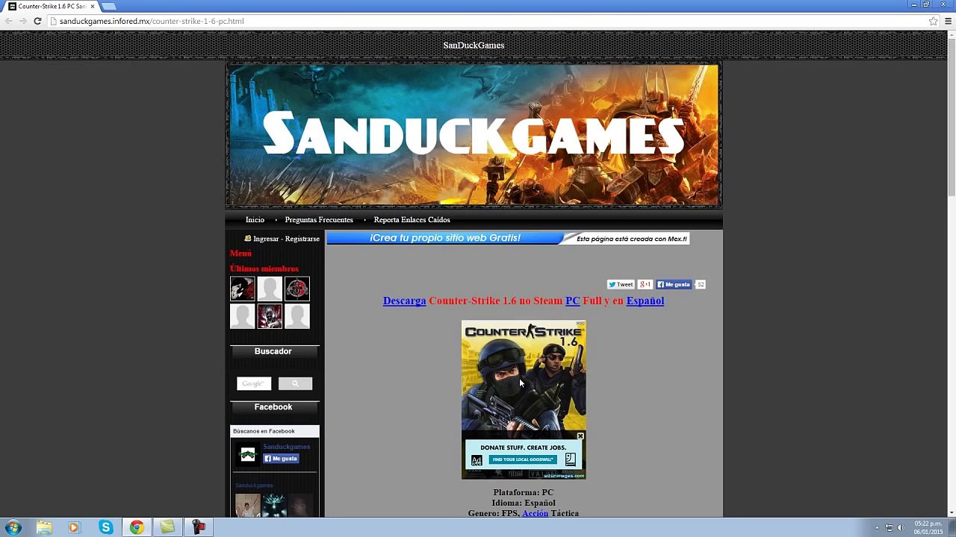Open File Explorer from the taskbar
This screenshot has height=537, width=956.
click(44, 527)
